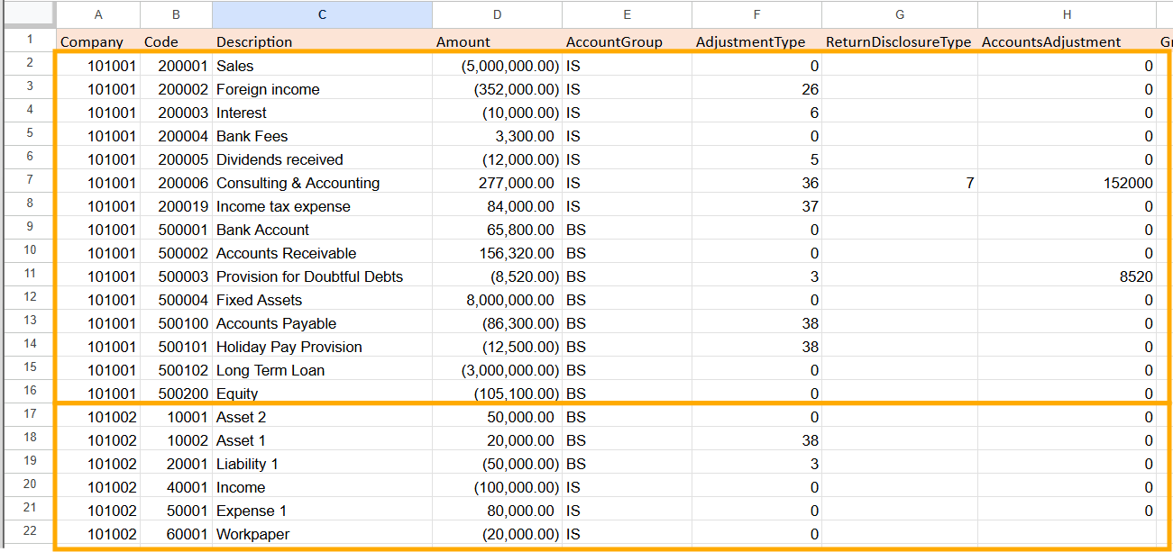Click the amount (3,000,000.00) cell
The height and width of the screenshot is (552, 1173).
pos(498,370)
